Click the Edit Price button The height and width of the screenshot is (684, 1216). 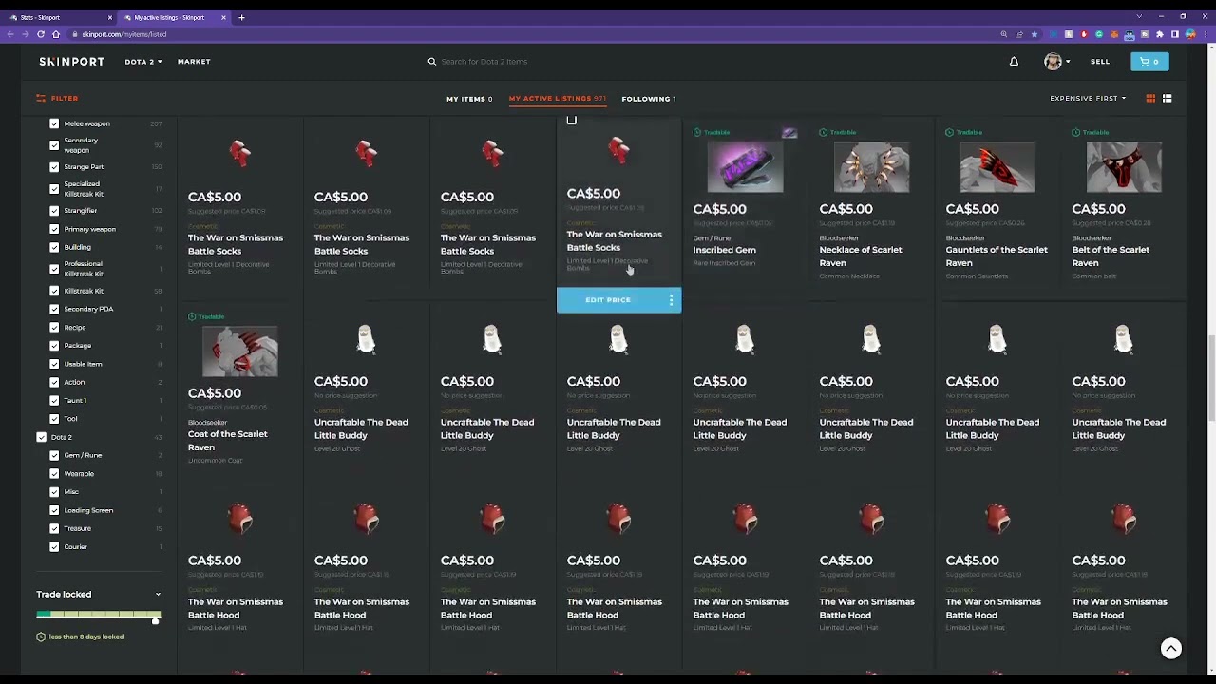point(608,300)
